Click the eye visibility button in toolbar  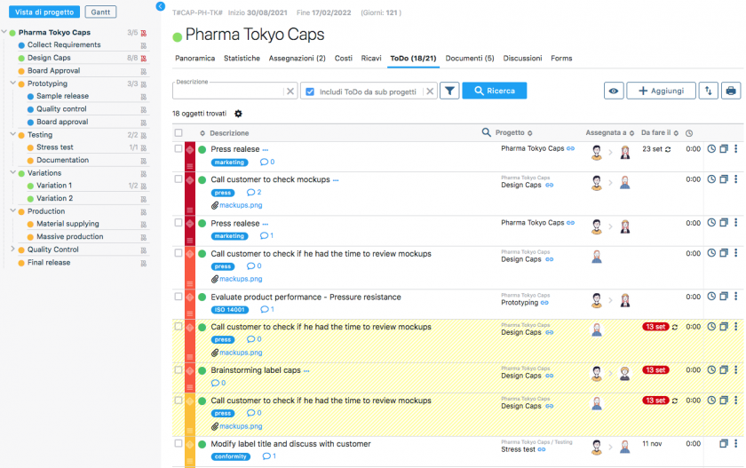tap(614, 91)
